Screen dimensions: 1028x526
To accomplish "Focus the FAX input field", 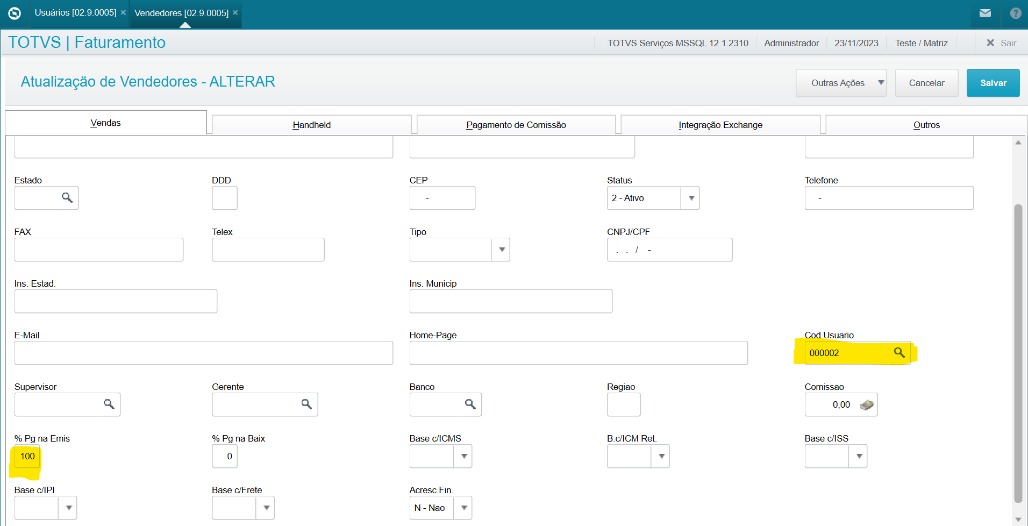I will 99,250.
